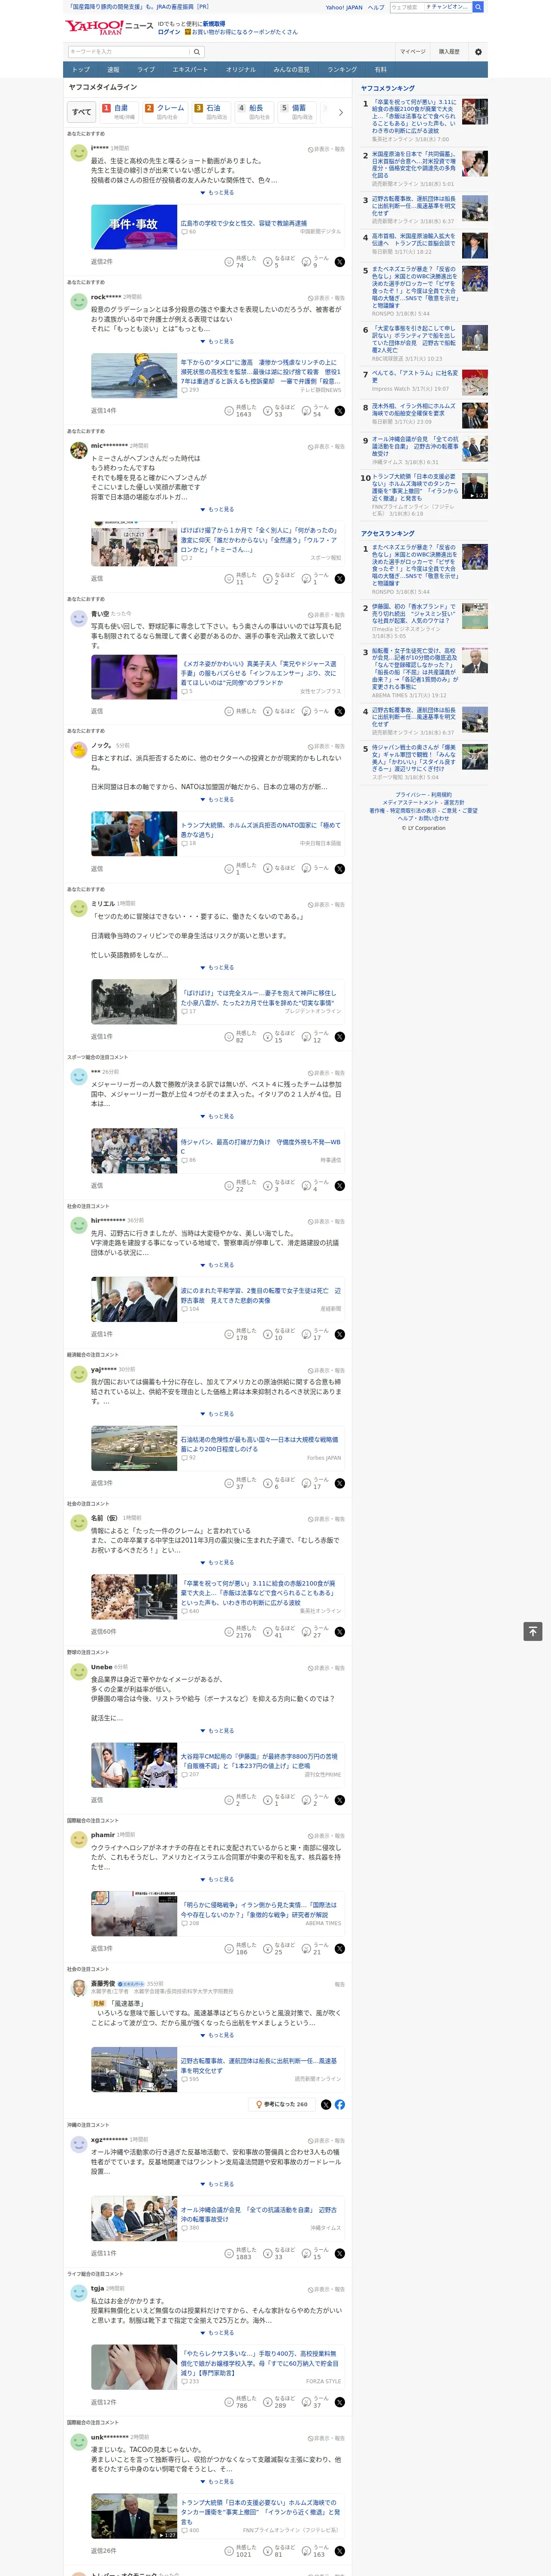Expand もっと見る on phamir comment
Image resolution: width=551 pixels, height=2576 pixels.
tap(217, 1880)
